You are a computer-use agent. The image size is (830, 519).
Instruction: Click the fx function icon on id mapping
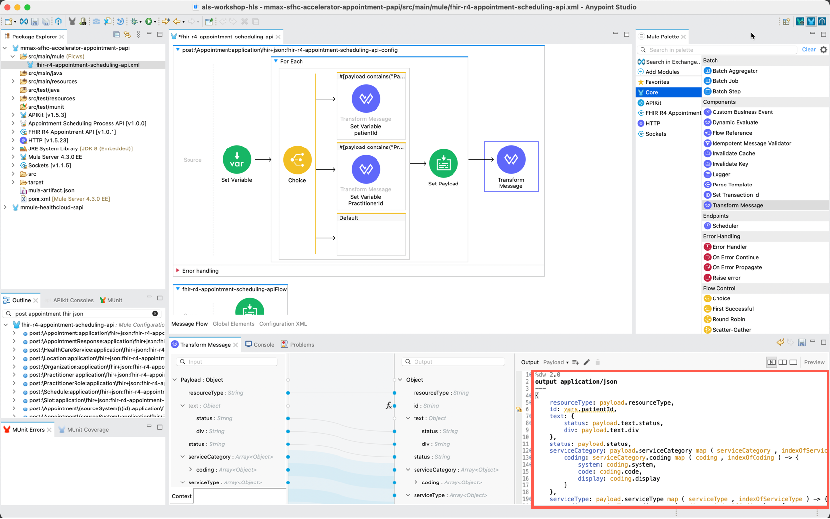tap(389, 406)
